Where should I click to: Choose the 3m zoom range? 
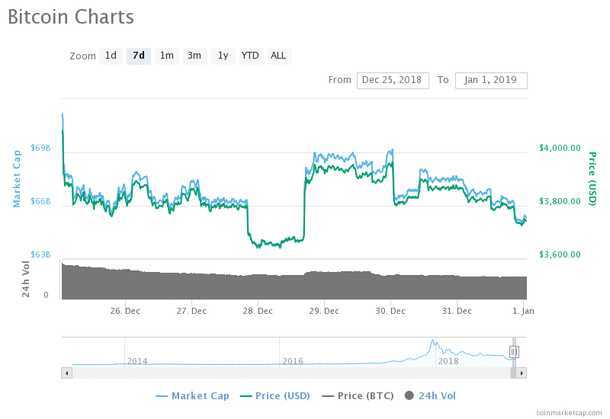[194, 56]
